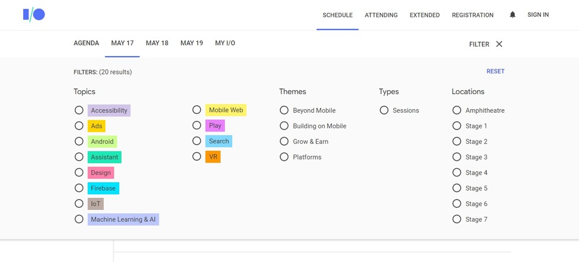Choose the Building on Mobile radio

tap(284, 126)
